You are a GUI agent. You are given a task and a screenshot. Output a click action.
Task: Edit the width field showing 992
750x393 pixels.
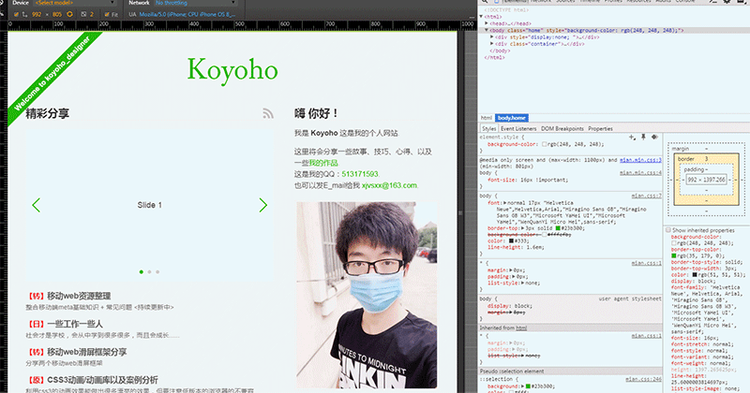[37, 14]
